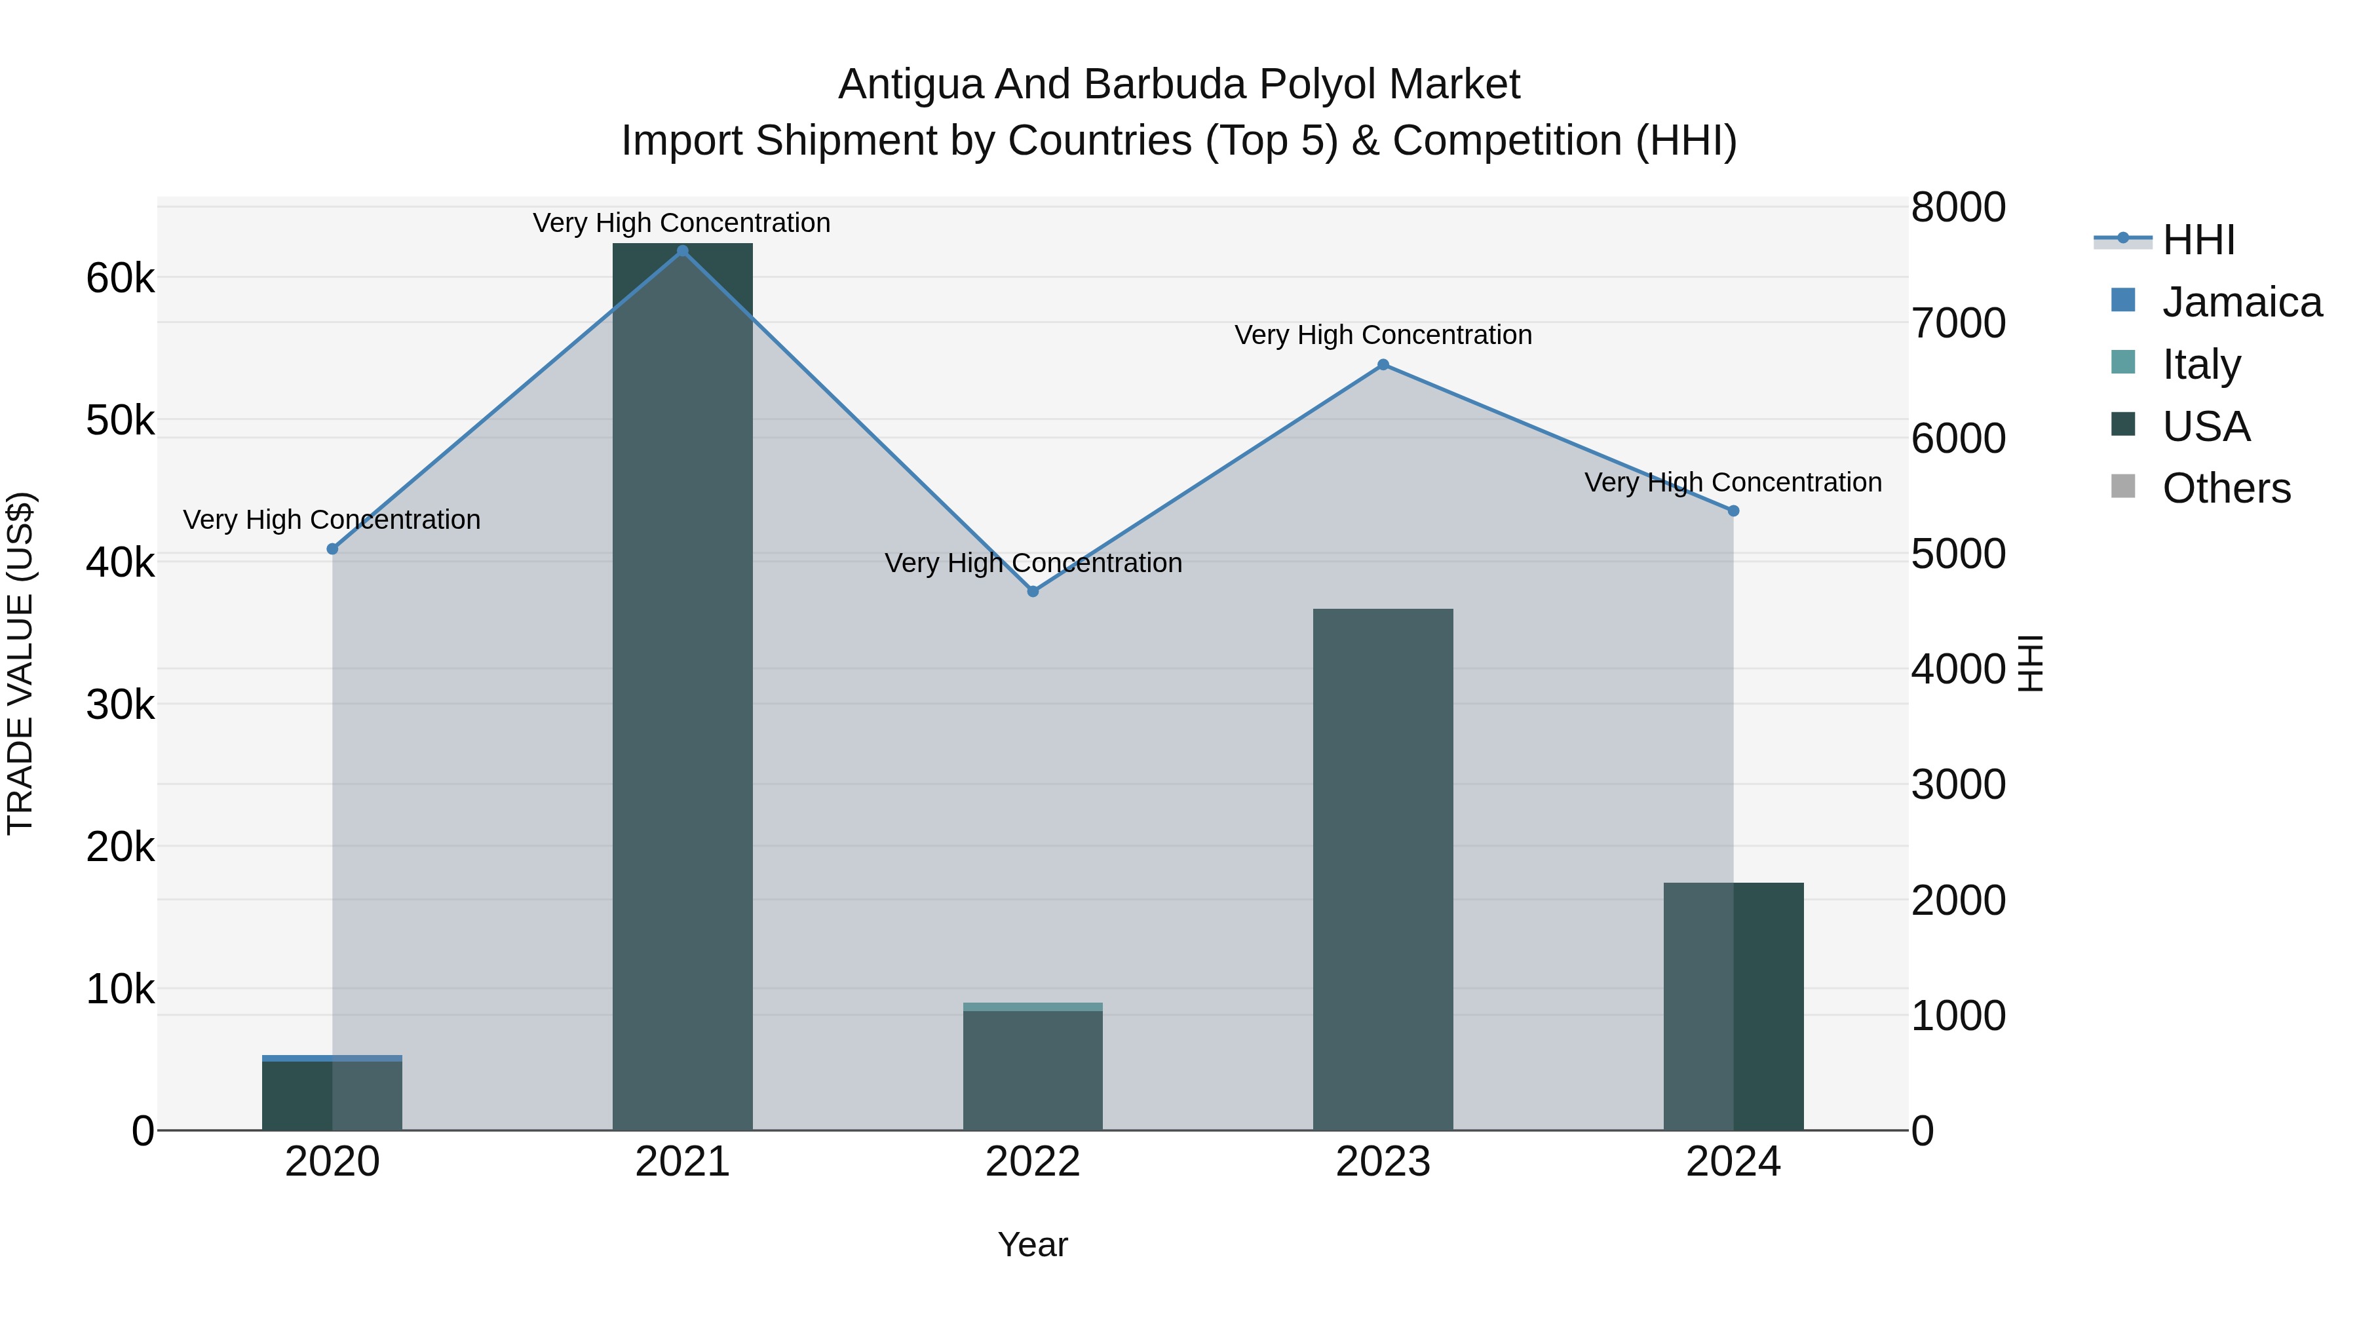Click the '3000' right axis tick label
Screen dimensions: 2359x1327
point(1959,784)
